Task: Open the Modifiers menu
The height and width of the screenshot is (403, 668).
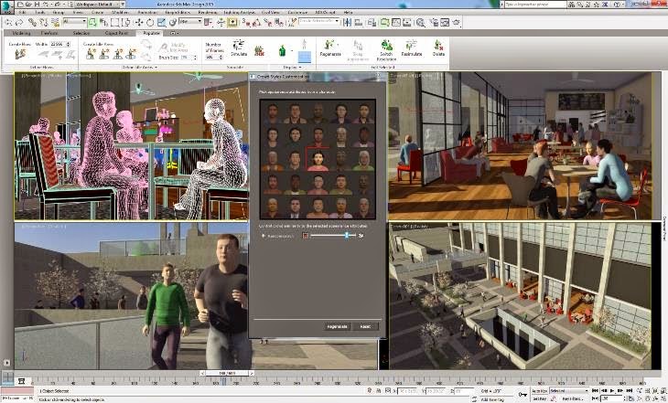Action: (x=120, y=13)
